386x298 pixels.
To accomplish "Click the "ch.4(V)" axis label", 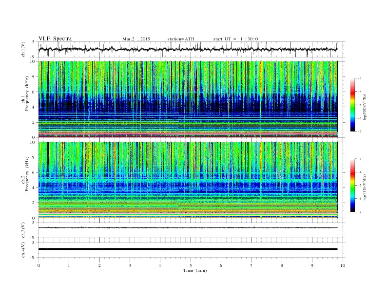I will [23, 250].
